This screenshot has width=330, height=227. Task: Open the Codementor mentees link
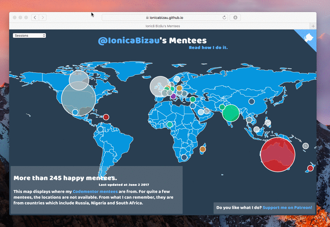[x=95, y=192]
